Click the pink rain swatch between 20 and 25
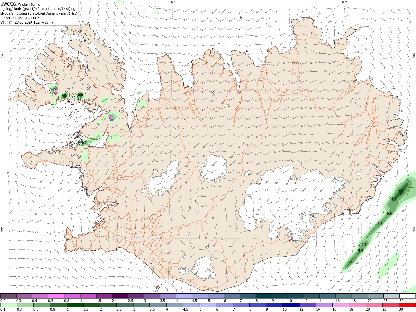This screenshot has width=416, height=312. [x=374, y=305]
